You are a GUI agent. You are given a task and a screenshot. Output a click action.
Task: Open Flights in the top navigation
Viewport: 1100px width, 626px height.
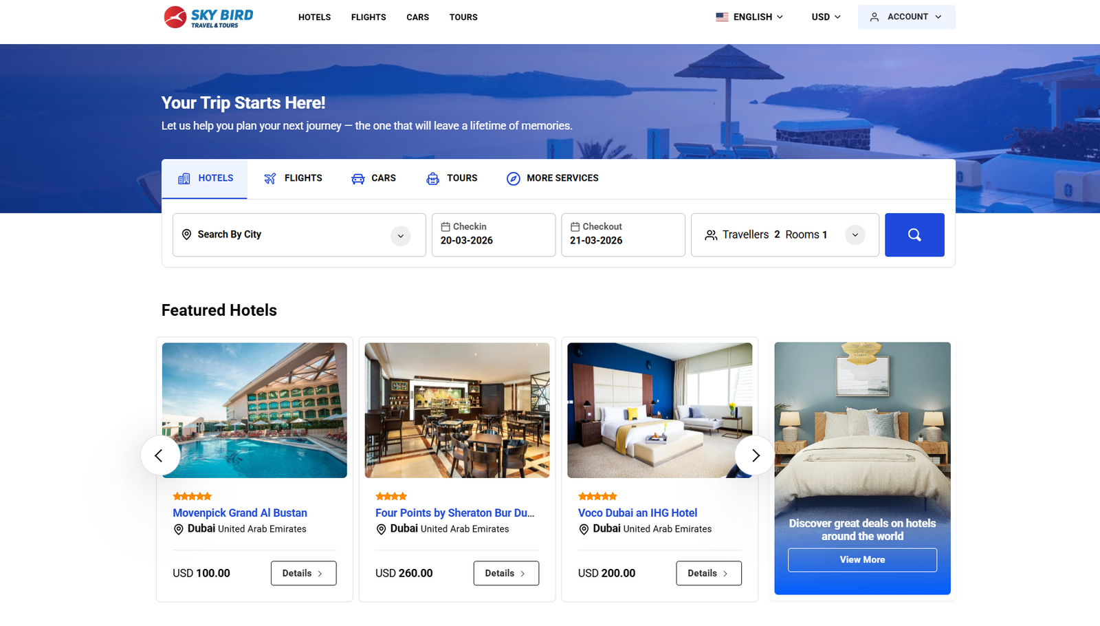click(368, 17)
